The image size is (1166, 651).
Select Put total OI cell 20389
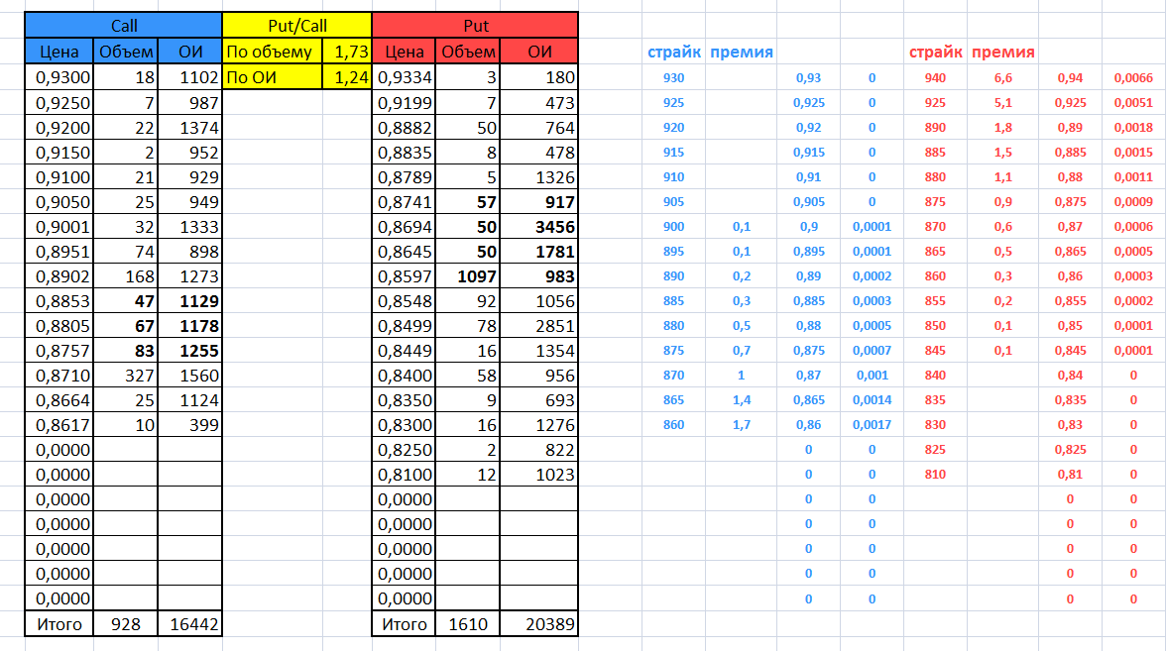click(x=539, y=624)
